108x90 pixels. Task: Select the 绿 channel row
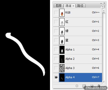pos(77,31)
